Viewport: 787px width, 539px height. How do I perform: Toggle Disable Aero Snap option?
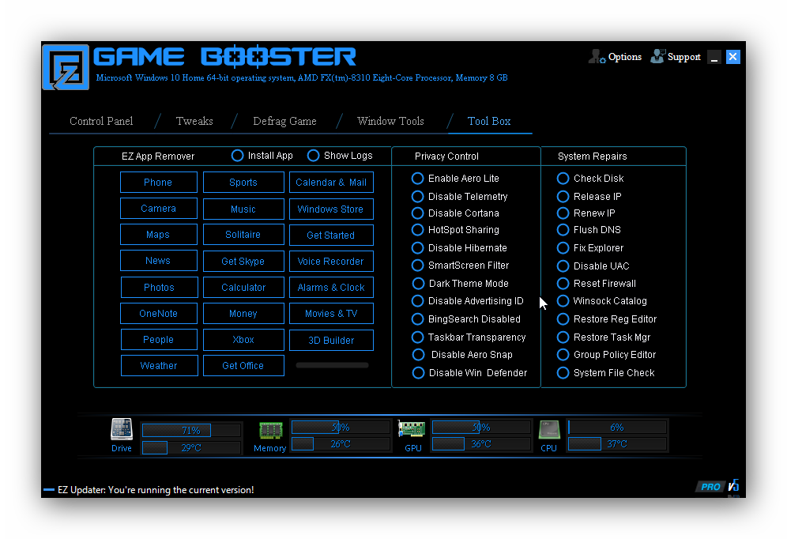[418, 355]
